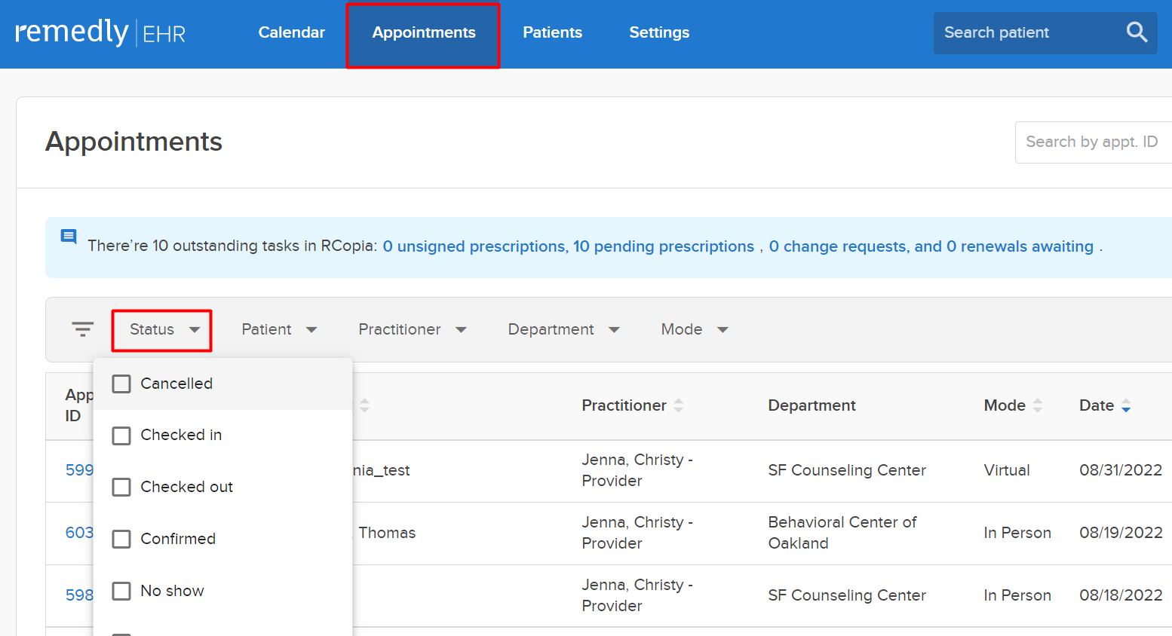The height and width of the screenshot is (636, 1172).
Task: Sort by Practitioner column arrows
Action: [679, 405]
